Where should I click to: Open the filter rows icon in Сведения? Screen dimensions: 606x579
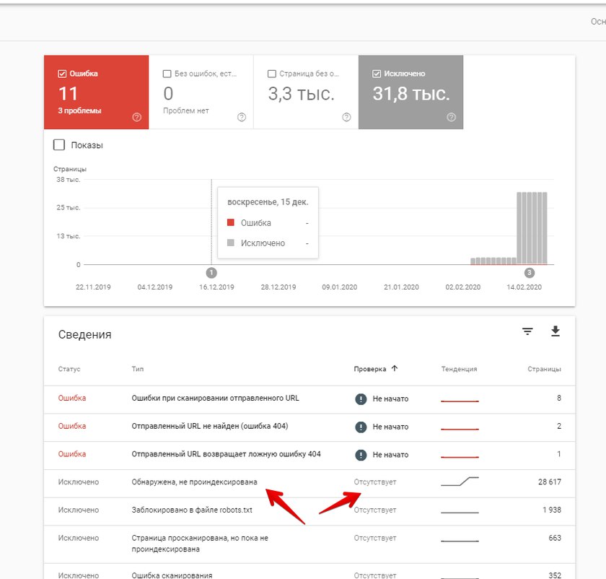tap(527, 331)
